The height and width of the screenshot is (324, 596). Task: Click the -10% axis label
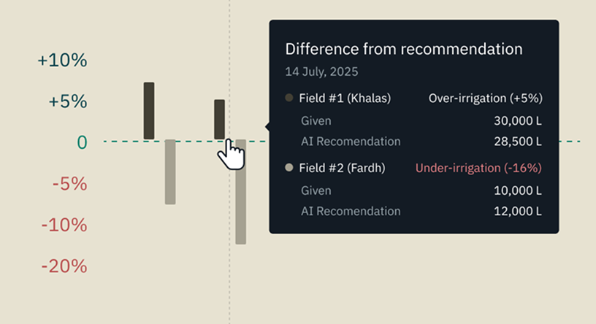pos(64,225)
